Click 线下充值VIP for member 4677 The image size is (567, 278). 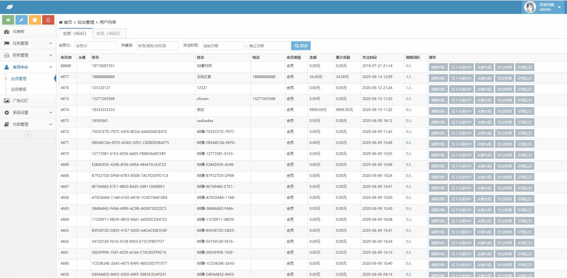461,78
